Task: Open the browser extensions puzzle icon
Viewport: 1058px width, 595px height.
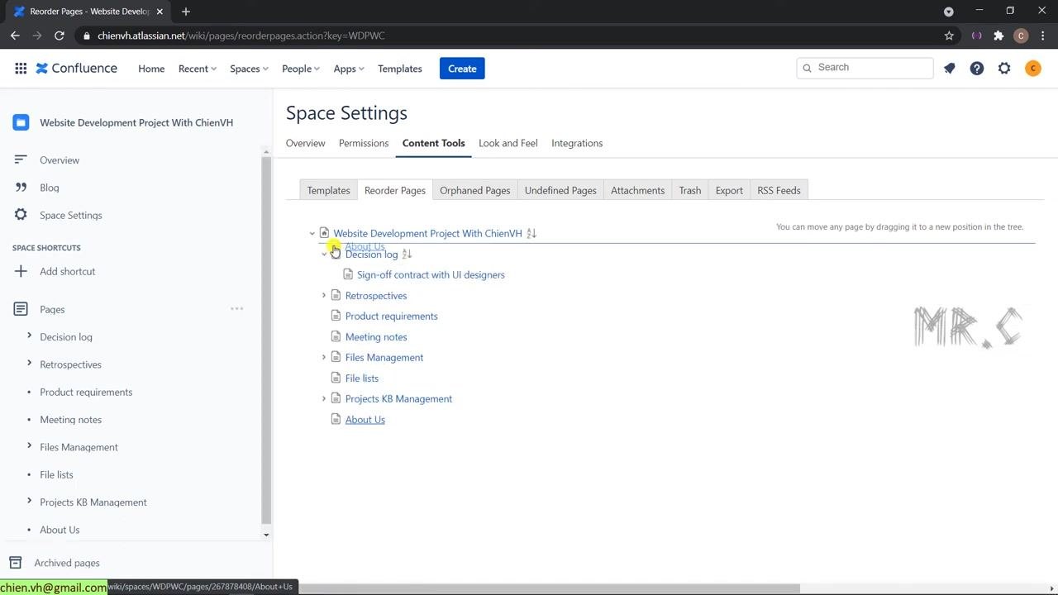Action: point(998,36)
